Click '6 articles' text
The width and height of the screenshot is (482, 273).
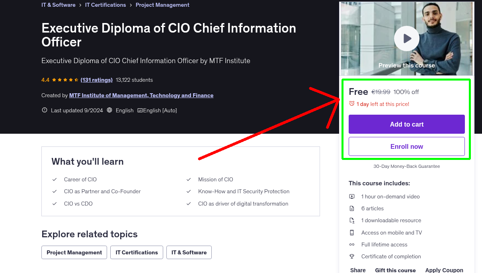coord(373,208)
